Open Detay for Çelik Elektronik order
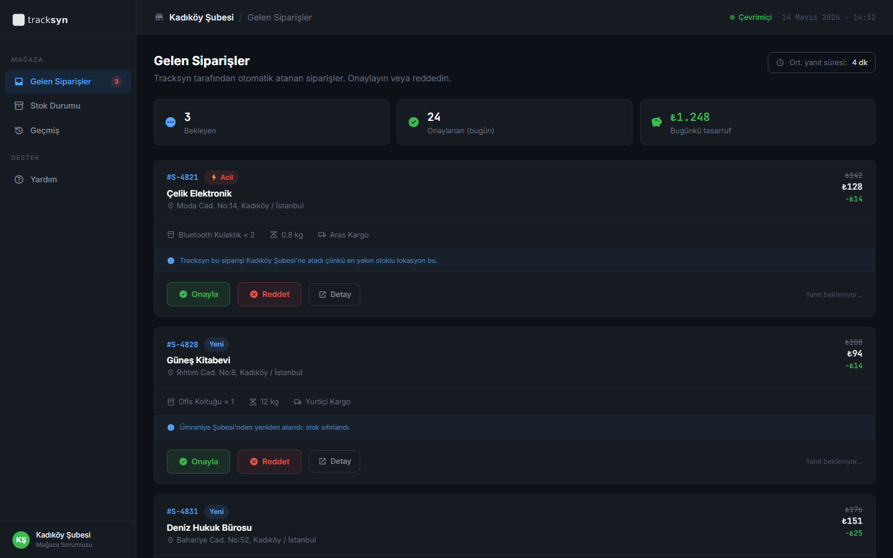Image resolution: width=893 pixels, height=558 pixels. (x=334, y=294)
